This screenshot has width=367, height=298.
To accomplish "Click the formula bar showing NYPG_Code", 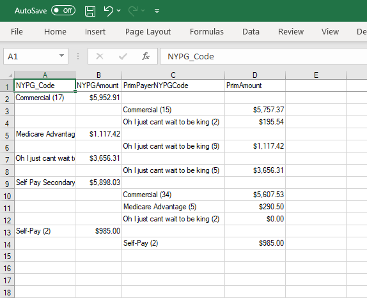I will 263,56.
